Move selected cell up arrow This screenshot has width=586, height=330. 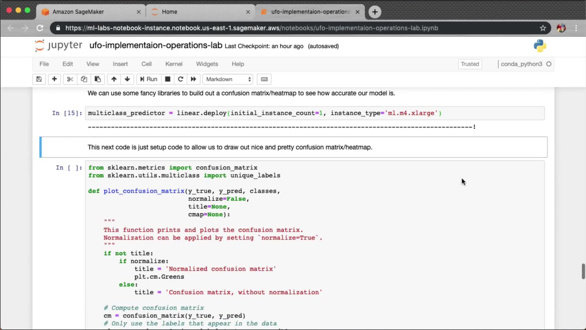(114, 79)
